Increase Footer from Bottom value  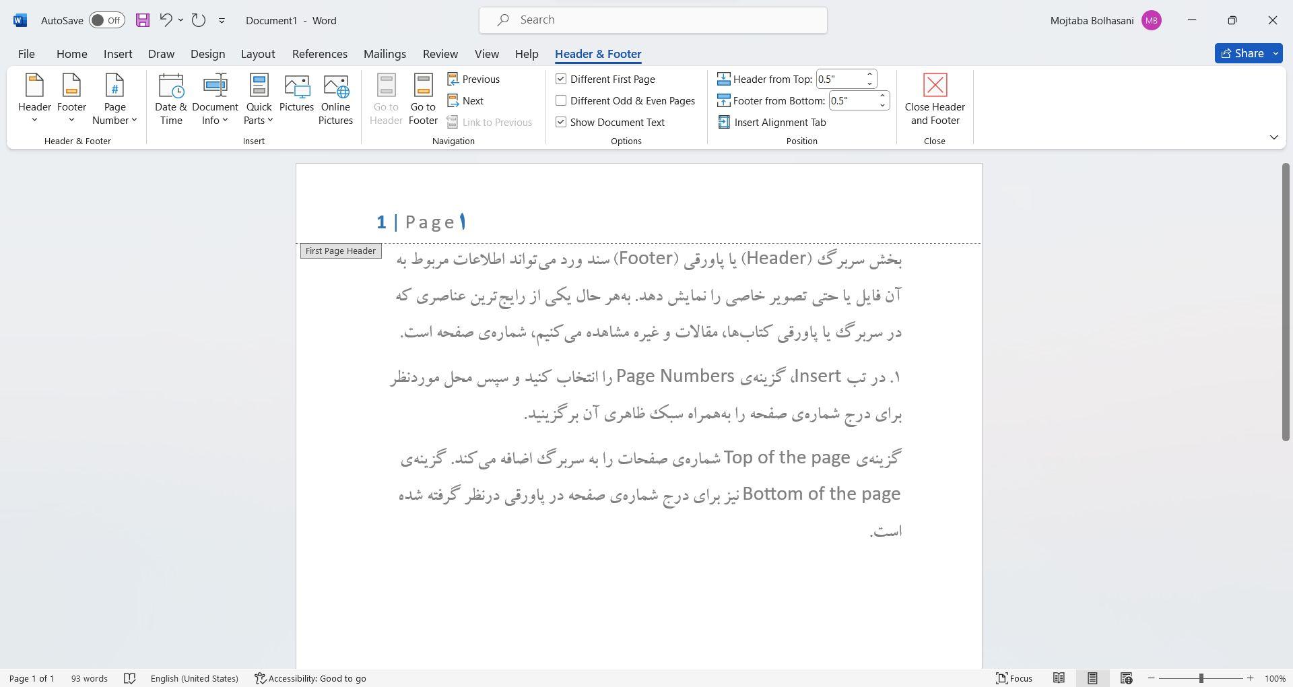[882, 96]
